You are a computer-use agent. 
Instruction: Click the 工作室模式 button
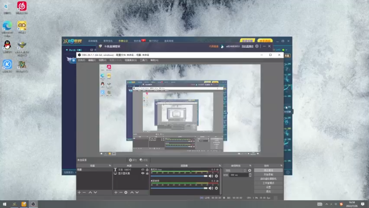268,183
